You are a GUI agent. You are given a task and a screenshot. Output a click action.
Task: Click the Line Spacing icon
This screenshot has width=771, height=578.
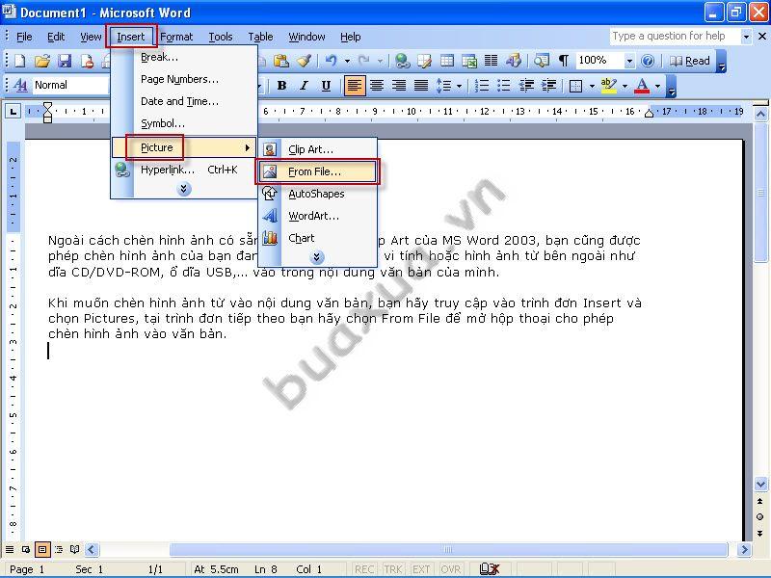click(x=443, y=86)
